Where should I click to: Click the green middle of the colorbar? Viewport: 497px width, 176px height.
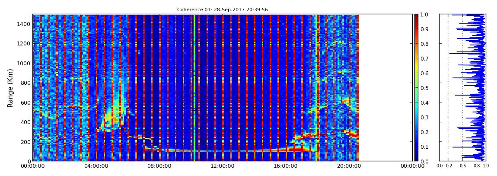coord(416,88)
